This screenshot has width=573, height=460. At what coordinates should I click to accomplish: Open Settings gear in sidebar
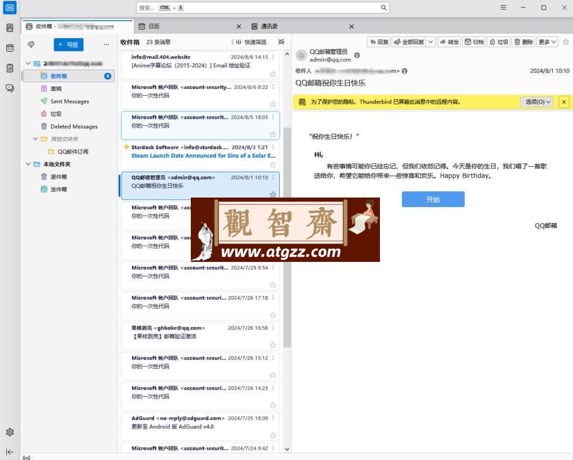pyautogui.click(x=10, y=432)
